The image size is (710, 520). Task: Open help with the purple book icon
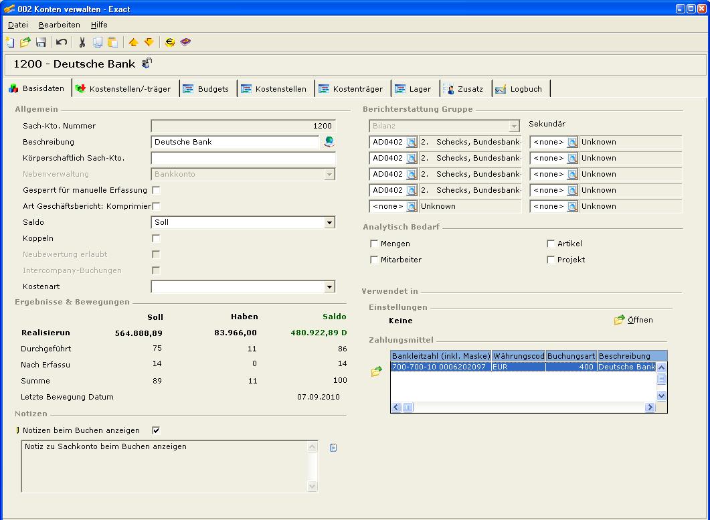coord(185,42)
